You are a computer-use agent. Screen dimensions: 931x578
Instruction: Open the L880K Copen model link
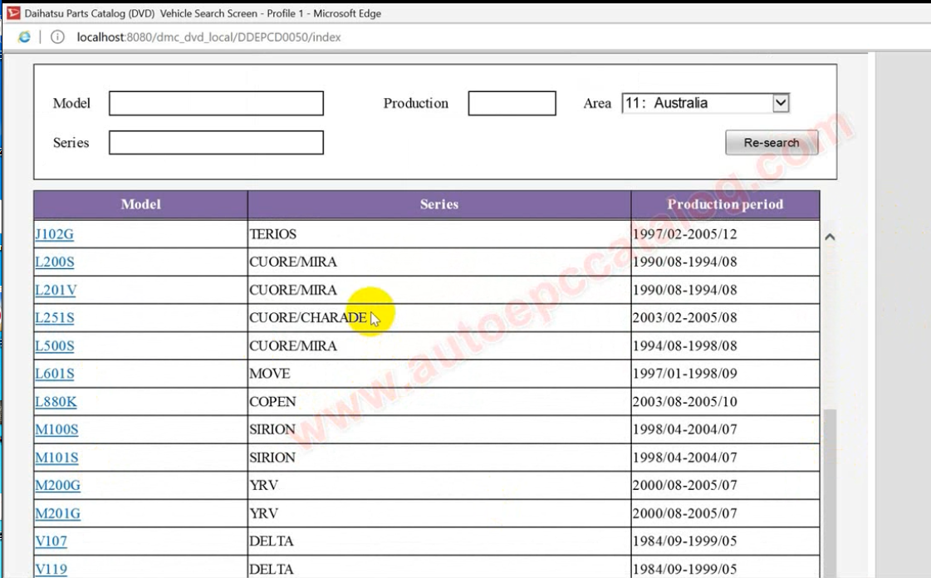click(x=56, y=402)
